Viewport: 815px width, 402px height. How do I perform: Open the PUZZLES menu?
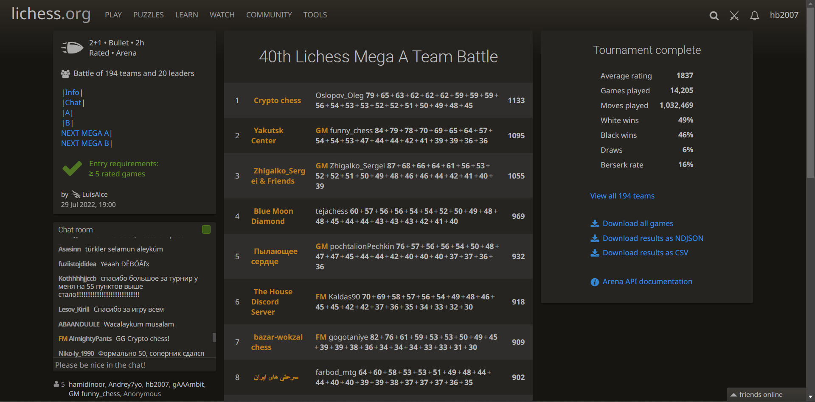[x=149, y=15]
